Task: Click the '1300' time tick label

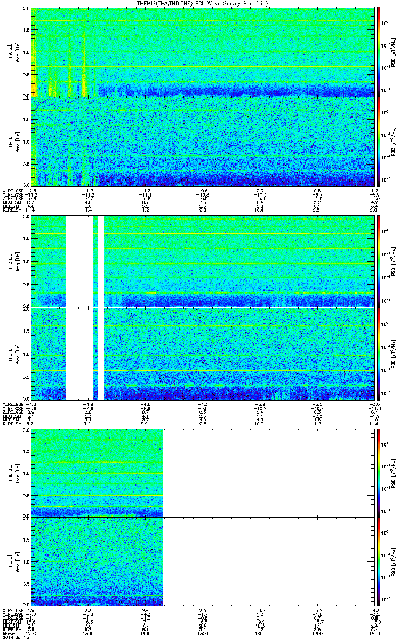Action: 89,634
